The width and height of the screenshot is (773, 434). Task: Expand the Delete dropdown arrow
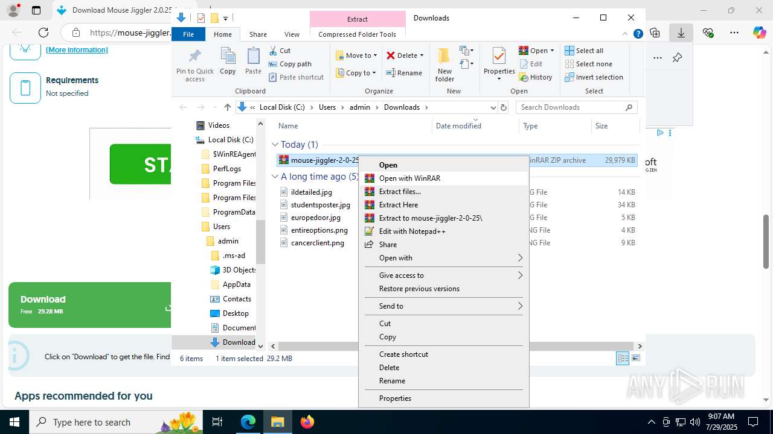[x=422, y=55]
